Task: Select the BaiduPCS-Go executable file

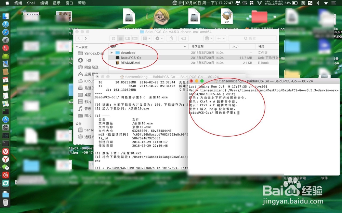Action: click(194, 58)
